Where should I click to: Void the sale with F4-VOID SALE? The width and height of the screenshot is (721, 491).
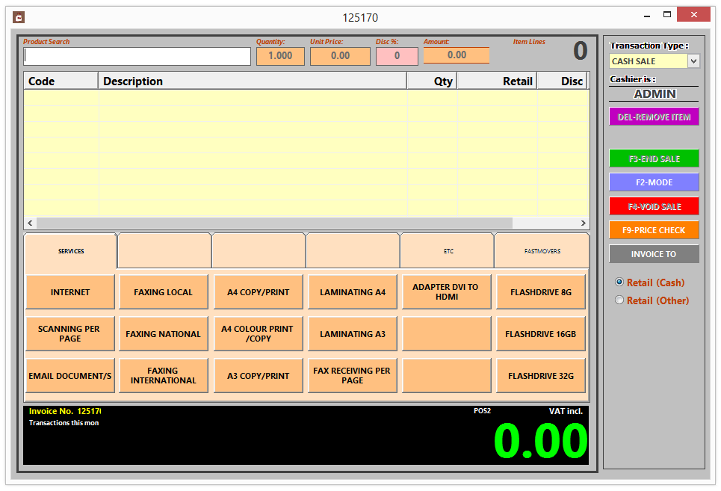coord(654,206)
